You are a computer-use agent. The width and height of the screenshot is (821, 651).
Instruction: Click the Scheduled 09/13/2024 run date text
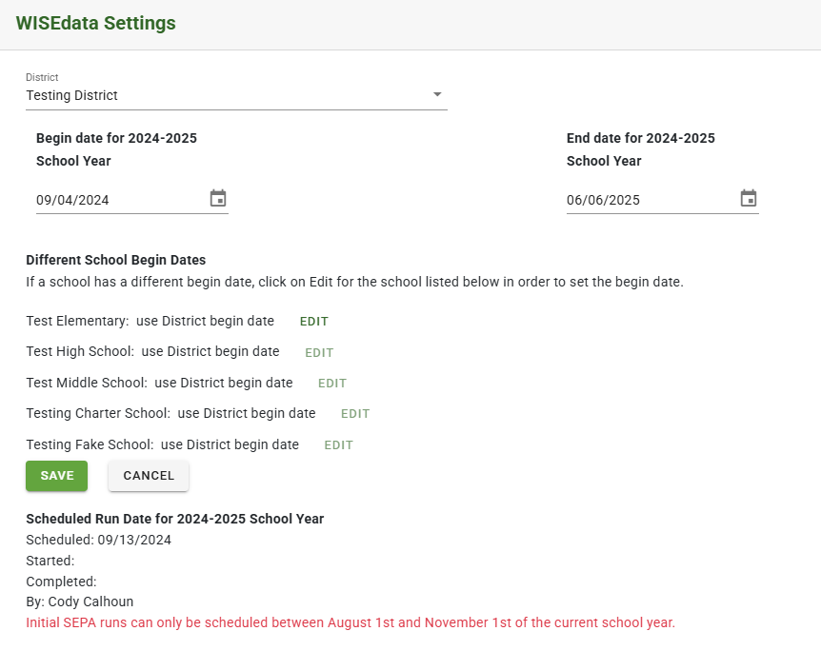(98, 540)
